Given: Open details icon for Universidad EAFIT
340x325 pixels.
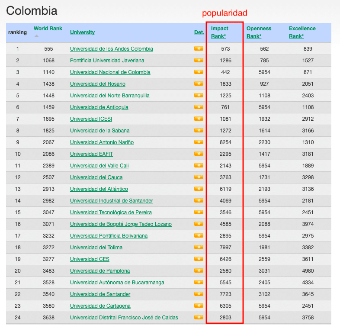Looking at the screenshot, I should 199,154.
